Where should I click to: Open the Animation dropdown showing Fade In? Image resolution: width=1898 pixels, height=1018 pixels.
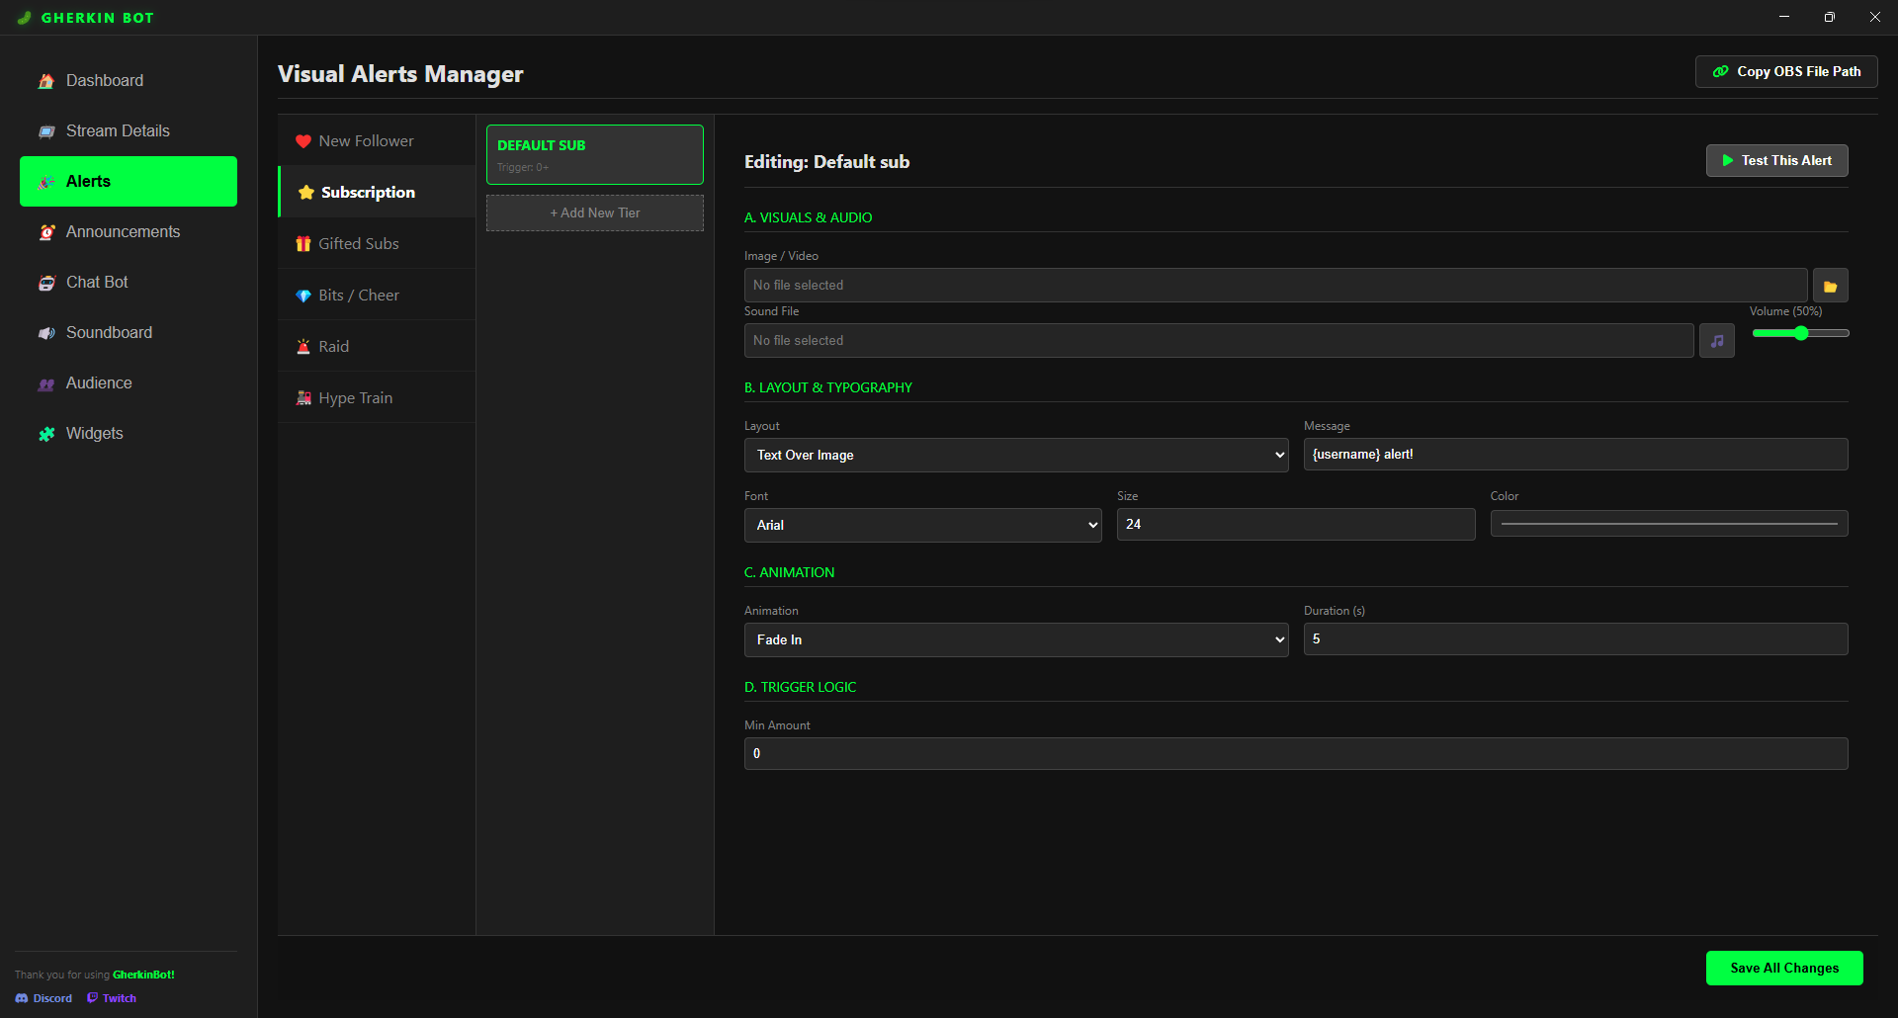(1015, 639)
